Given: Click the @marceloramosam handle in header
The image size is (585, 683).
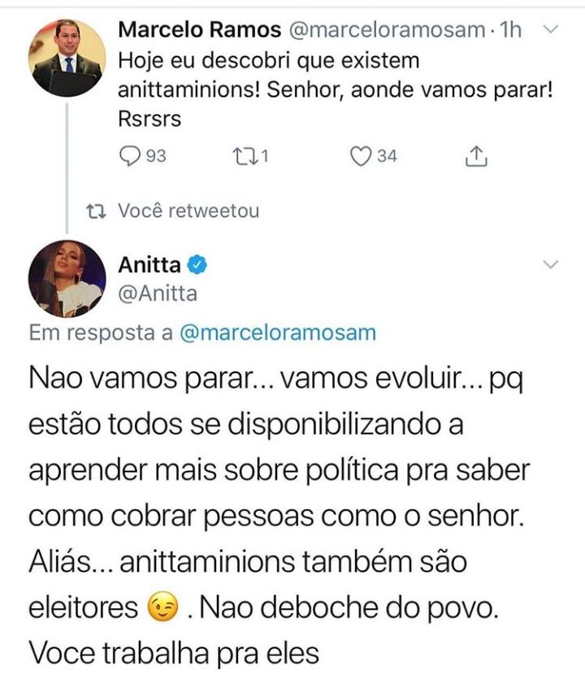Looking at the screenshot, I should 387,29.
